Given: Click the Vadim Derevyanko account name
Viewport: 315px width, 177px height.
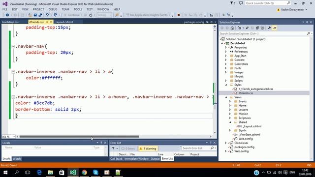Looking at the screenshot, I should [x=292, y=10].
